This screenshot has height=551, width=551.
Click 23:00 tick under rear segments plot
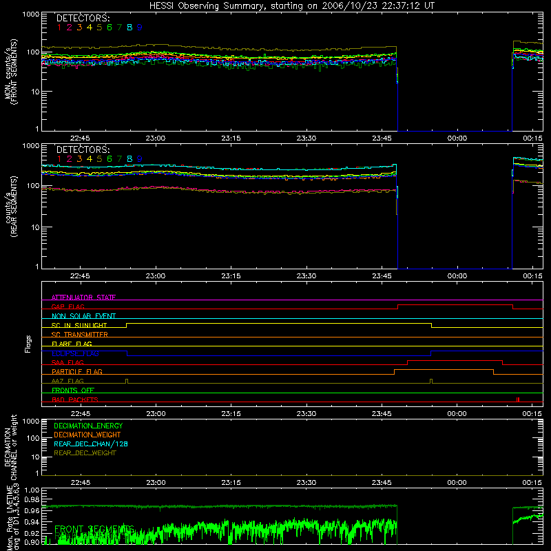click(x=156, y=276)
